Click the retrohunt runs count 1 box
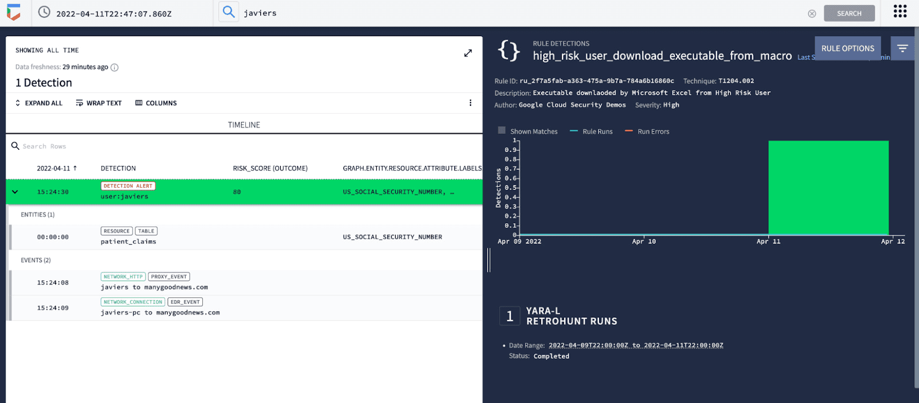The height and width of the screenshot is (403, 919). click(x=509, y=316)
